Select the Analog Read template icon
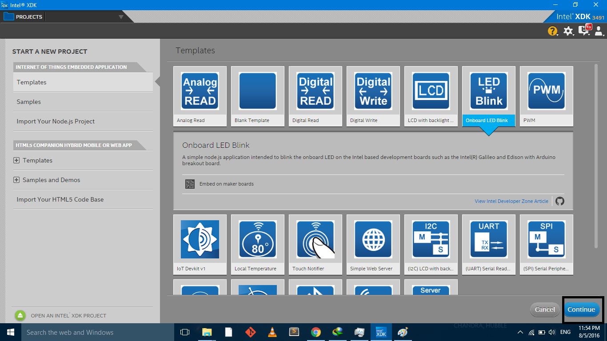This screenshot has height=341, width=607. (200, 91)
